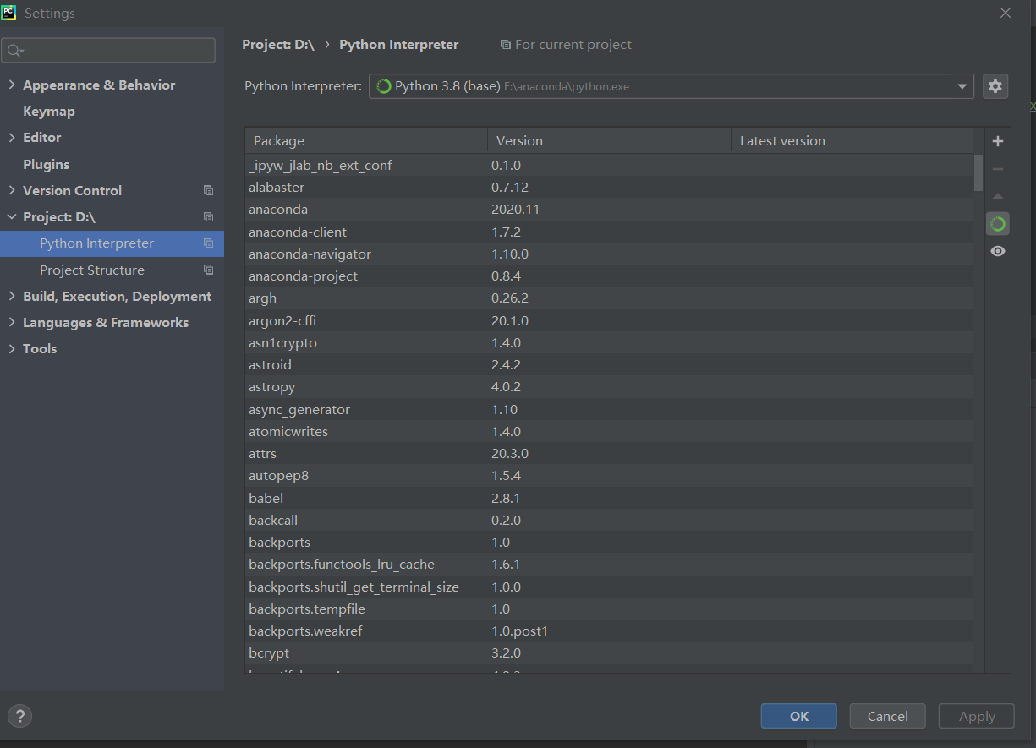Expand the Tools section
The height and width of the screenshot is (748, 1036).
coord(12,348)
